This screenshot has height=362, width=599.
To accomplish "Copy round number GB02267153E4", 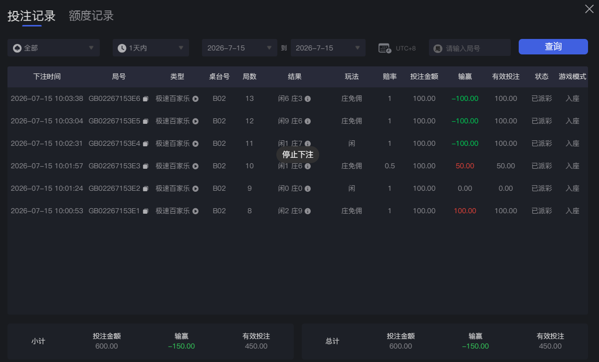I will coord(146,144).
